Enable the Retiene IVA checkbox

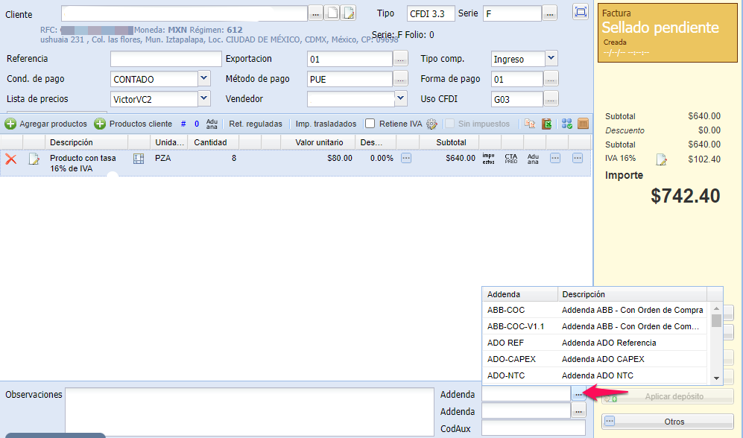[x=370, y=124]
